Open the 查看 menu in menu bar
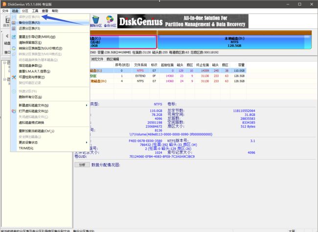 [x=45, y=11]
